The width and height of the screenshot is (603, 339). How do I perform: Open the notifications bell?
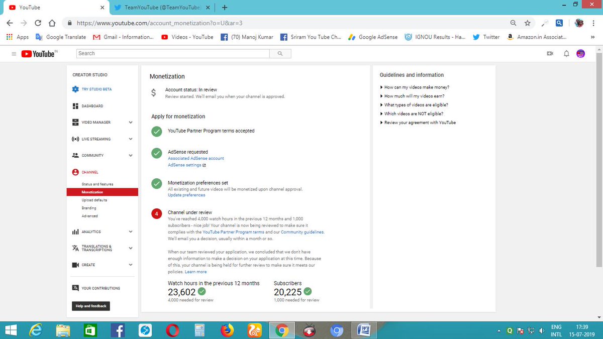[x=566, y=54]
